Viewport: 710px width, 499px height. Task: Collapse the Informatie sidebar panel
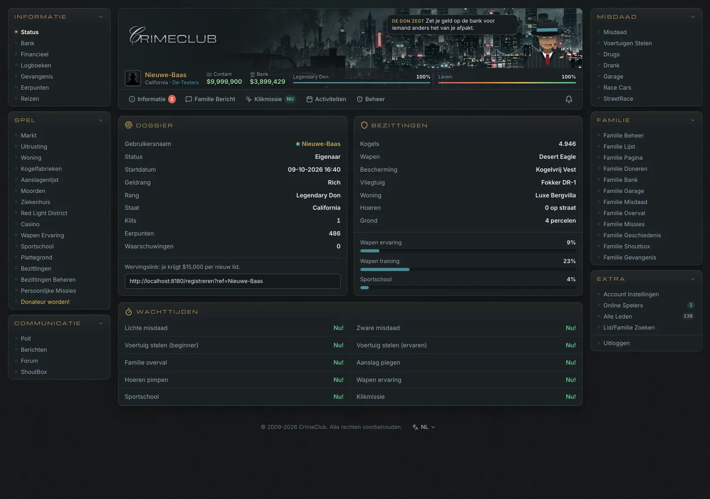point(101,17)
